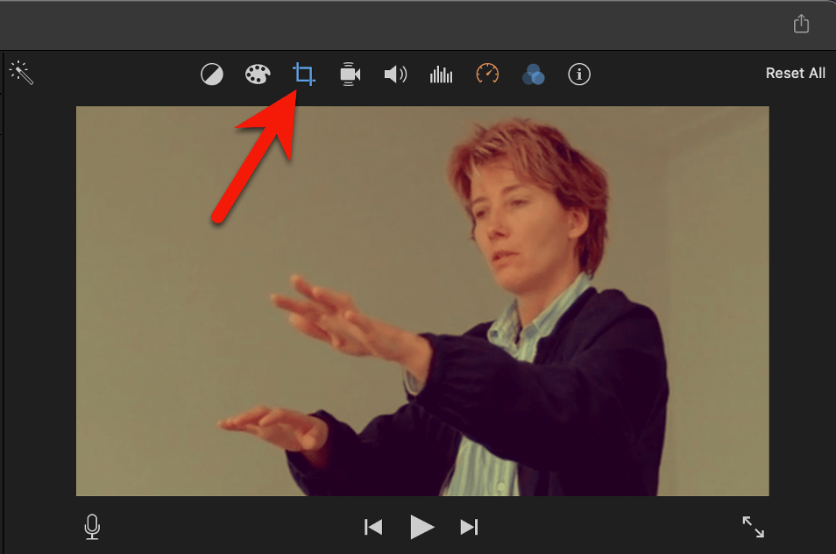Select the cropping tool
Image resolution: width=836 pixels, height=554 pixels.
point(304,75)
